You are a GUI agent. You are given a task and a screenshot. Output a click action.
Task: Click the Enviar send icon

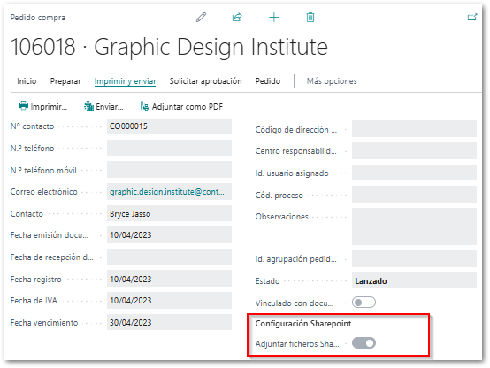(88, 106)
